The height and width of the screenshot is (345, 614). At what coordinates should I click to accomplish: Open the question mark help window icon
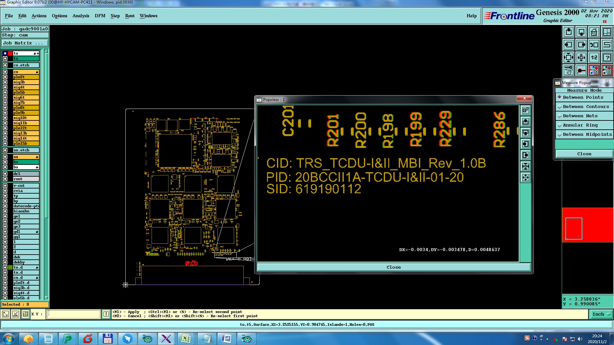607,57
